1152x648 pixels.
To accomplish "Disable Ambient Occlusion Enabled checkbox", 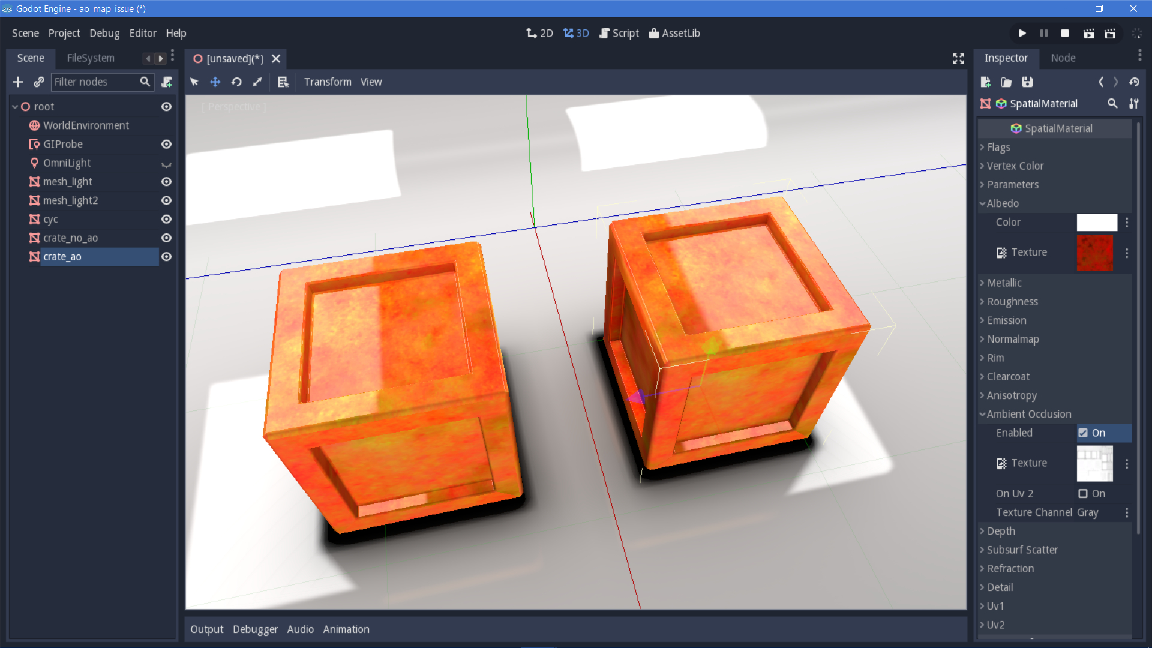I will pos(1083,433).
